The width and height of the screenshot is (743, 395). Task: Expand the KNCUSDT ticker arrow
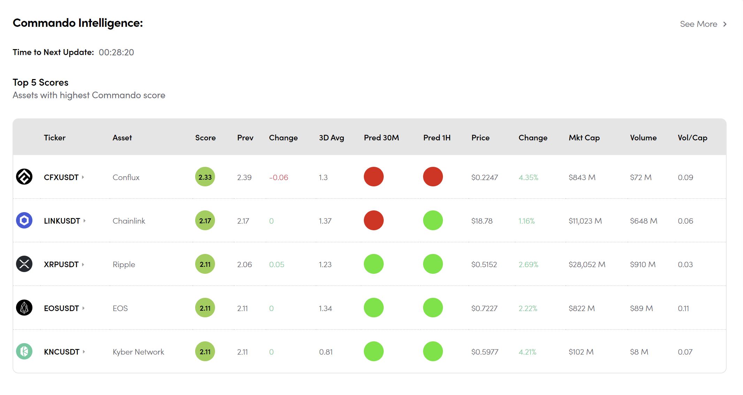[x=84, y=352]
